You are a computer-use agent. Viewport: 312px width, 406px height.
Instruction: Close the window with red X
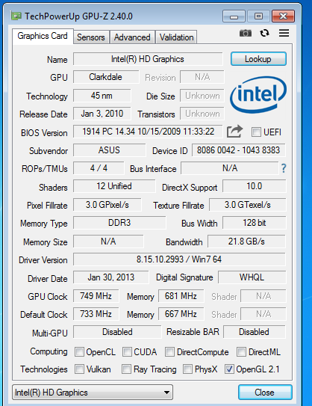click(283, 16)
